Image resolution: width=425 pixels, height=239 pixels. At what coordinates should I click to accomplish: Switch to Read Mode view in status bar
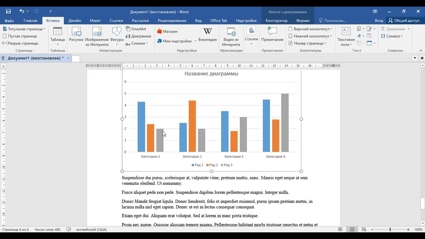340,229
